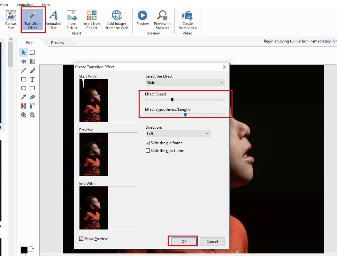Select the Text tool in toolbox
Screen dimensions: 337x256
tap(32, 79)
